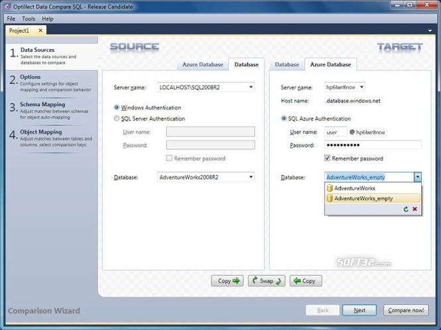Click the refresh icon in database dropdown list
The image size is (441, 330).
pyautogui.click(x=406, y=209)
